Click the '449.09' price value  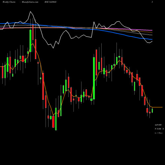[158, 125]
